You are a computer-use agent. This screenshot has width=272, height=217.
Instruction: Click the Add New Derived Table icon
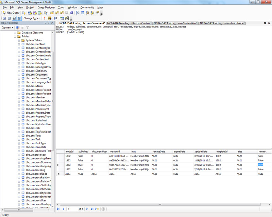click(67, 18)
